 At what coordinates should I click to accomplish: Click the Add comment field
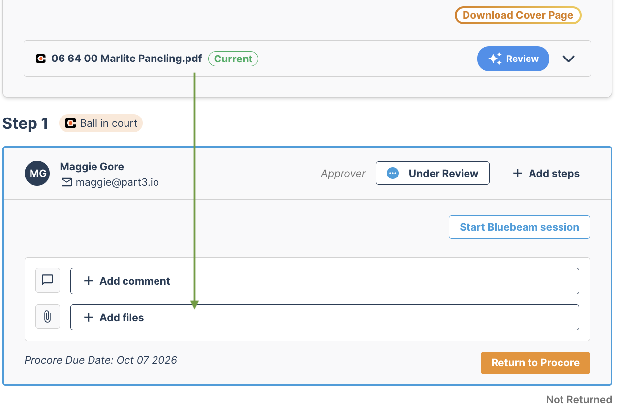(325, 281)
